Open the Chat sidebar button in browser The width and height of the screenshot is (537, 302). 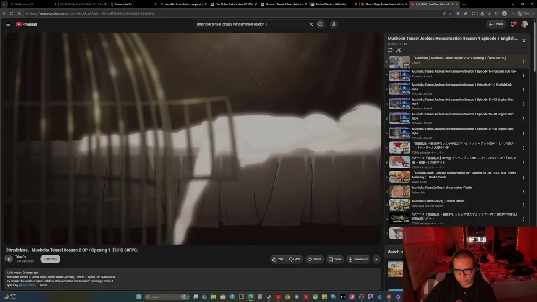coord(523,13)
